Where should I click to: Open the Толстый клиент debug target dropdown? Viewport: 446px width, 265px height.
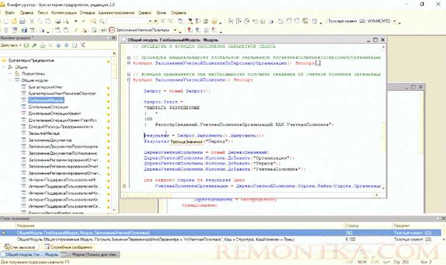tap(394, 21)
